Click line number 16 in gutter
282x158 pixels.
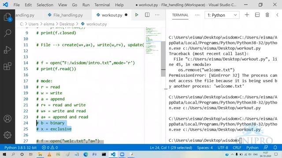click(x=26, y=75)
